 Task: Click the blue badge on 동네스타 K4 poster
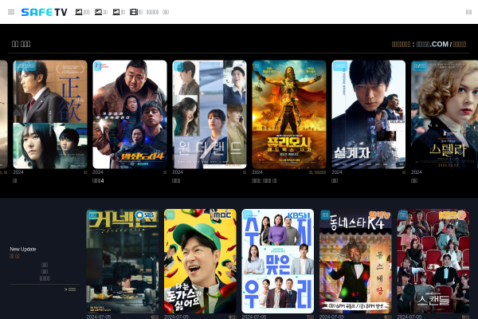click(x=325, y=215)
